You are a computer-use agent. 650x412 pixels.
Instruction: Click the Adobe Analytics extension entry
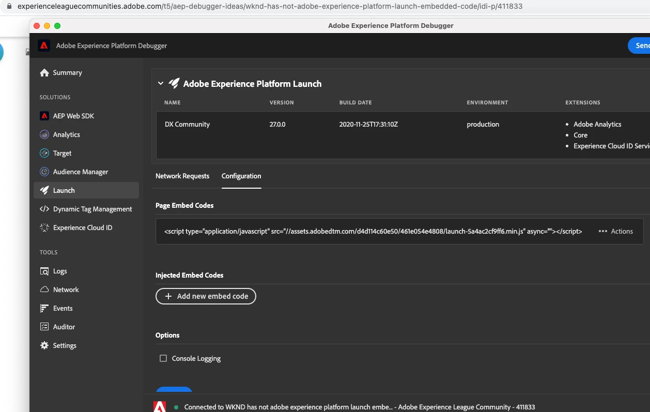(597, 125)
